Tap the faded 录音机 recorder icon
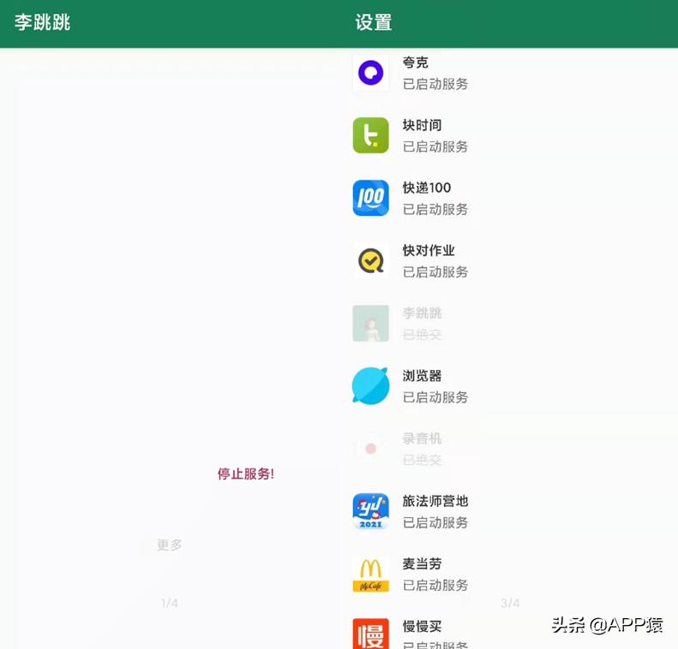The width and height of the screenshot is (678, 649). coord(370,448)
